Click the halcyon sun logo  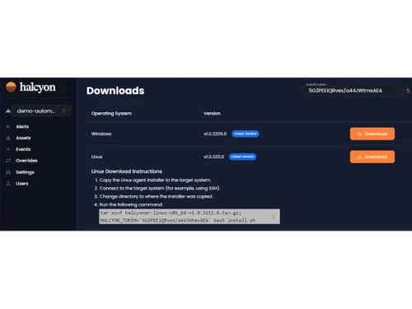coord(11,87)
